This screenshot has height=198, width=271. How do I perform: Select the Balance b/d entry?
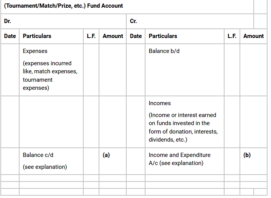pos(164,51)
